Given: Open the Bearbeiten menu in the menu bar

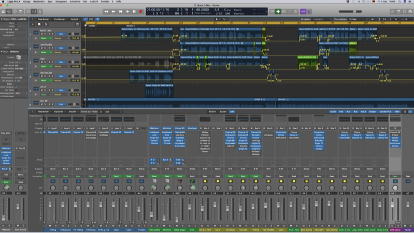Looking at the screenshot, I should (39, 2).
